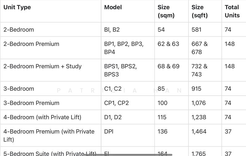Click the Size (sqft) column header
The height and width of the screenshot is (156, 246).
point(200,11)
